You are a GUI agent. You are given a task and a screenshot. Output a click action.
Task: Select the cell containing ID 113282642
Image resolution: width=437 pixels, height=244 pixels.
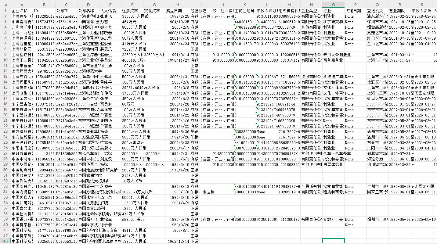coord(44,16)
